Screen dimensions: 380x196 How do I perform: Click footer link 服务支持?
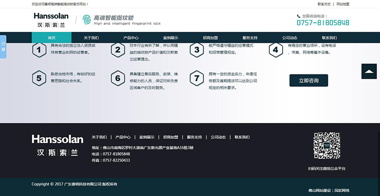click(194, 137)
